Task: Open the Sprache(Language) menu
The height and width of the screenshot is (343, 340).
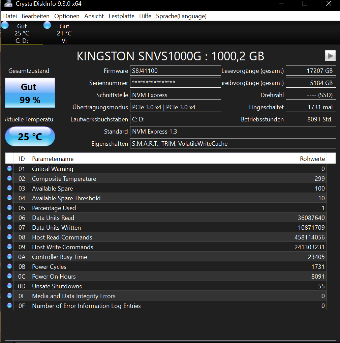Action: click(x=181, y=16)
